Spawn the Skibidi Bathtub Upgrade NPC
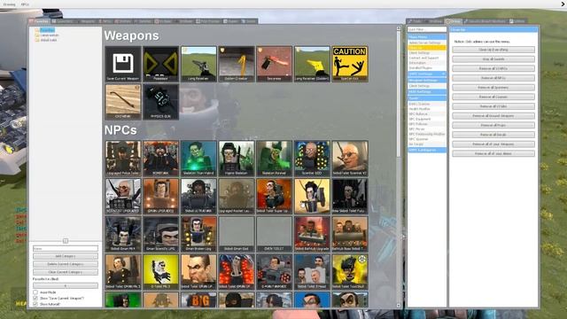This screenshot has height=319, width=567. tap(312, 234)
